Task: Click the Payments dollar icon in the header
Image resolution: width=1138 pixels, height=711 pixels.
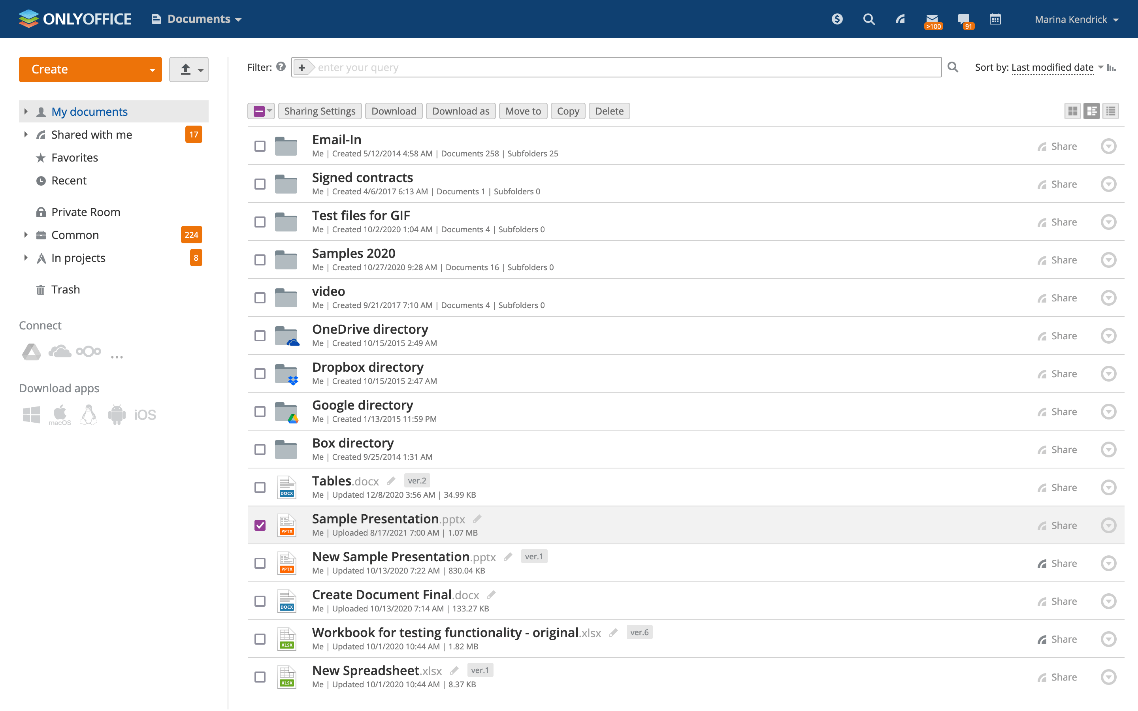Action: [837, 19]
